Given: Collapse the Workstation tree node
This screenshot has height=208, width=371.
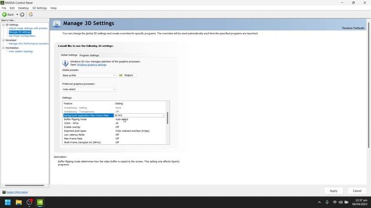Looking at the screenshot, I should point(3,48).
